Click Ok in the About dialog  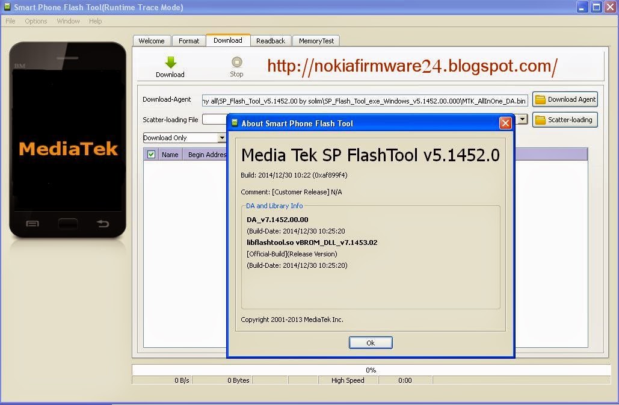pos(371,342)
